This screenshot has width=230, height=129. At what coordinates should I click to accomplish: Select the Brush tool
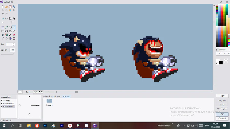click(x=10, y=27)
